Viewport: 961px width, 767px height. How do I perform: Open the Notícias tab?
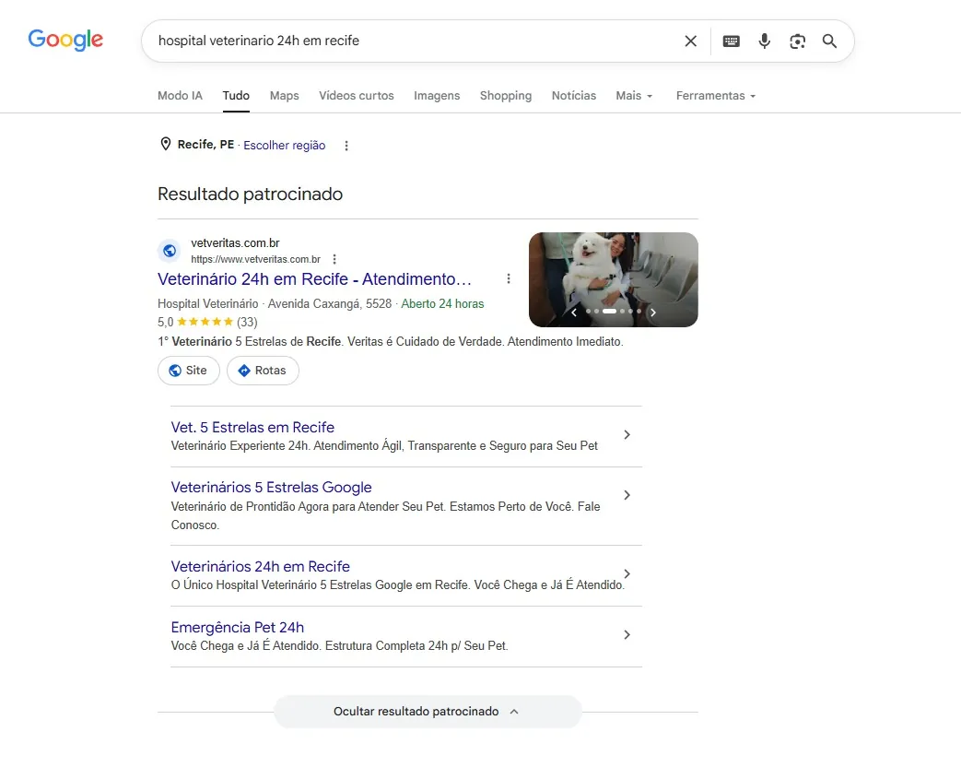click(574, 96)
